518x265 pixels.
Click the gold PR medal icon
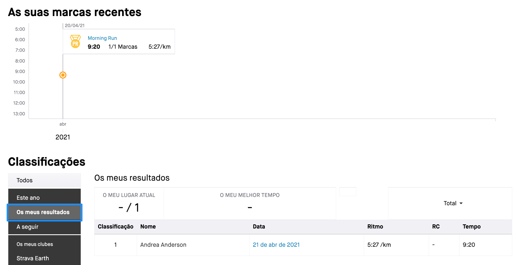point(75,41)
